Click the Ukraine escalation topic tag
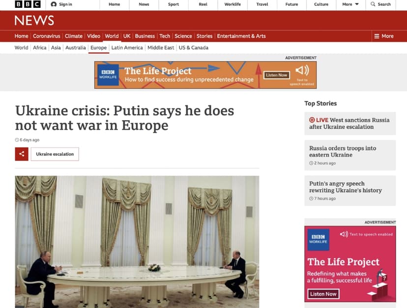Viewport: 407px width, 308px height. tap(55, 154)
